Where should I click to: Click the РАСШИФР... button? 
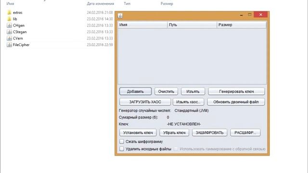[245, 133]
